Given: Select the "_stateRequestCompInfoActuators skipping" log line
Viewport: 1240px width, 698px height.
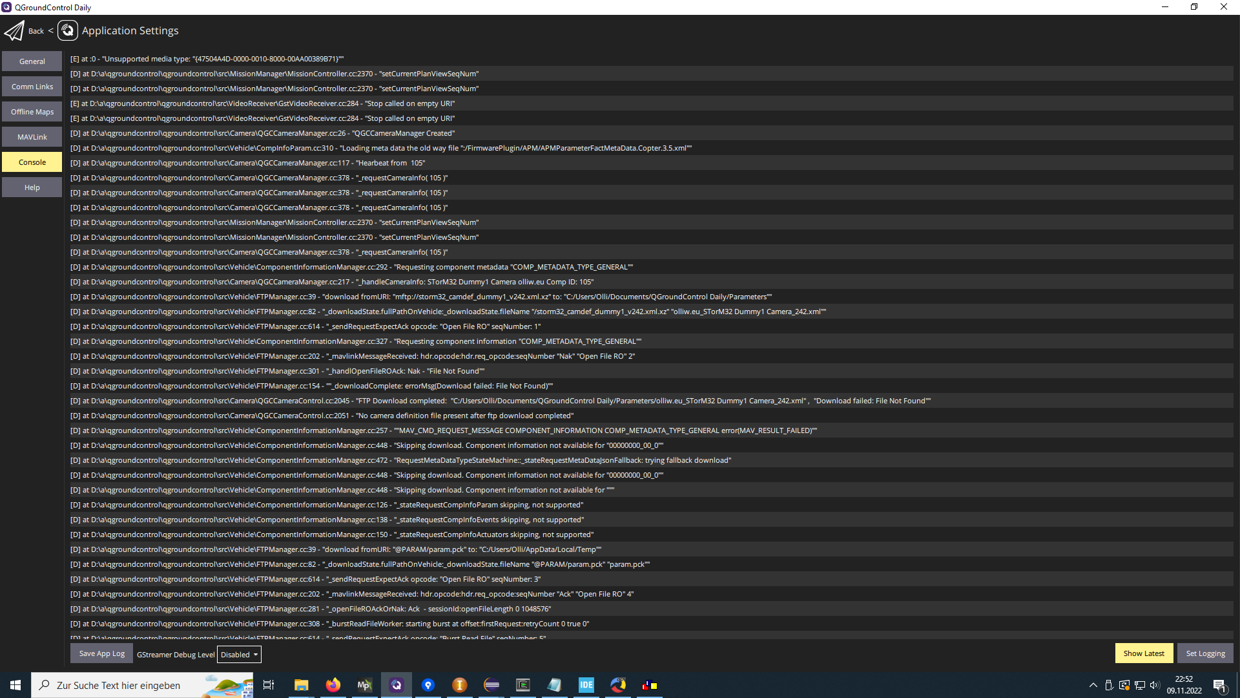Looking at the screenshot, I should coord(652,534).
